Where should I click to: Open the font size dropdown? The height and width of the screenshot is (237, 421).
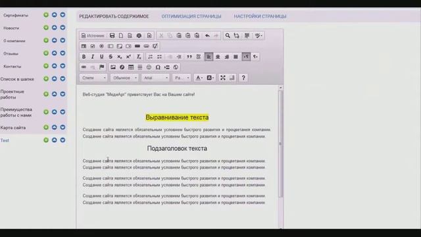tap(182, 78)
